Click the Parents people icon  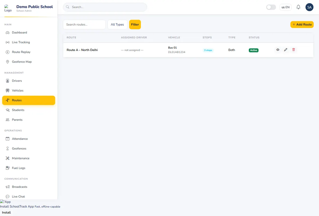pos(7,120)
